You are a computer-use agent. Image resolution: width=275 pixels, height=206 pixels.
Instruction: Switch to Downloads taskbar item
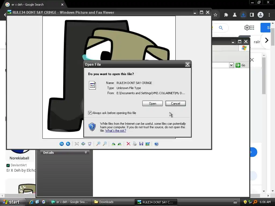pyautogui.click(x=113, y=202)
